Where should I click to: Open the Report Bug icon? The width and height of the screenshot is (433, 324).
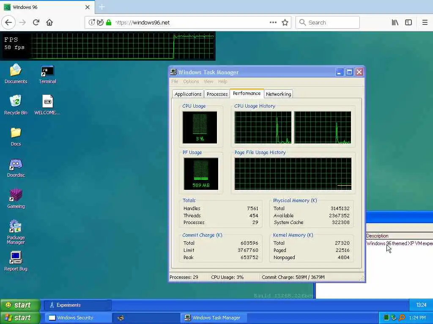tap(16, 261)
